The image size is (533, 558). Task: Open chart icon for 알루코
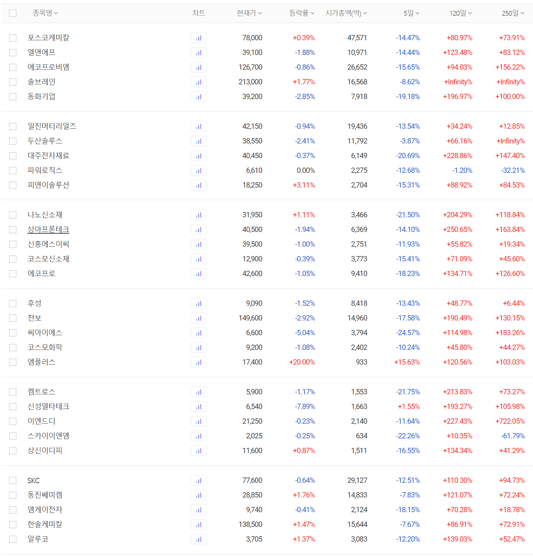click(x=198, y=539)
